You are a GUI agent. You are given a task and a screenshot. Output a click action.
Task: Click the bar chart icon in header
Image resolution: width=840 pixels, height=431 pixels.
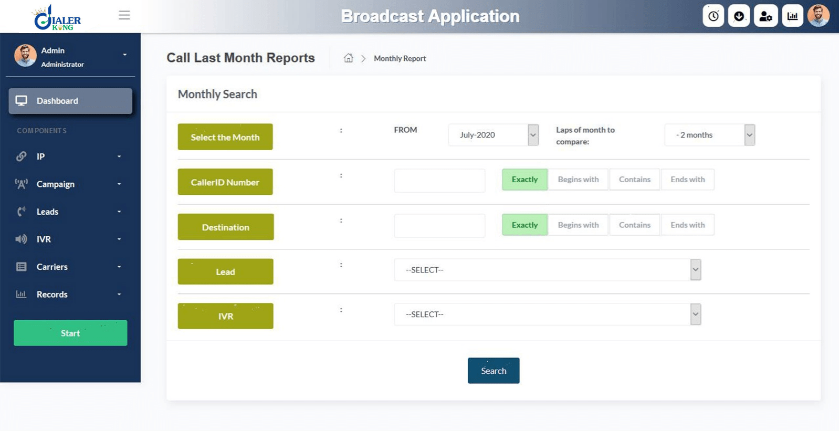click(792, 16)
